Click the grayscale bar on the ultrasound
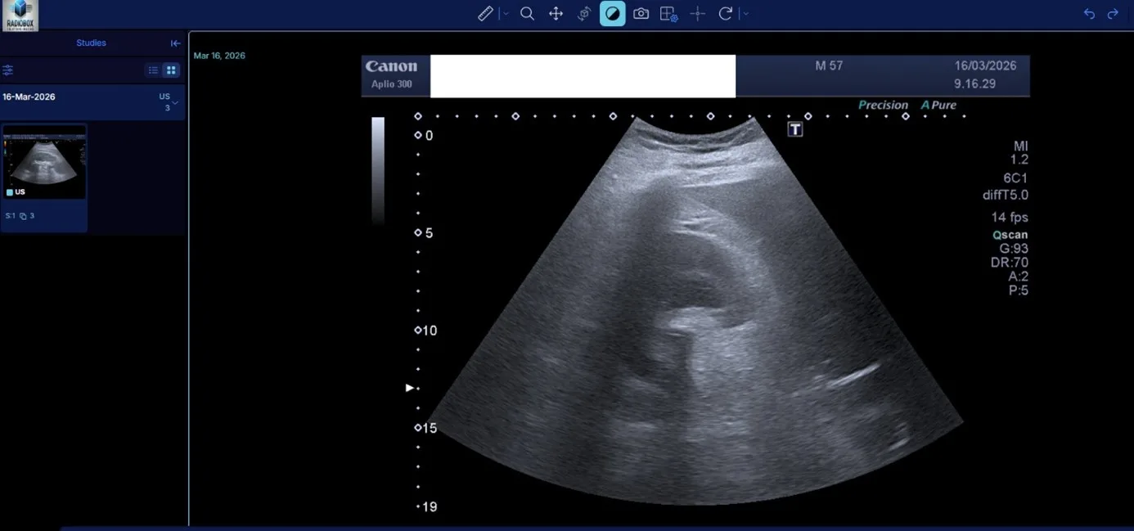 pos(378,170)
